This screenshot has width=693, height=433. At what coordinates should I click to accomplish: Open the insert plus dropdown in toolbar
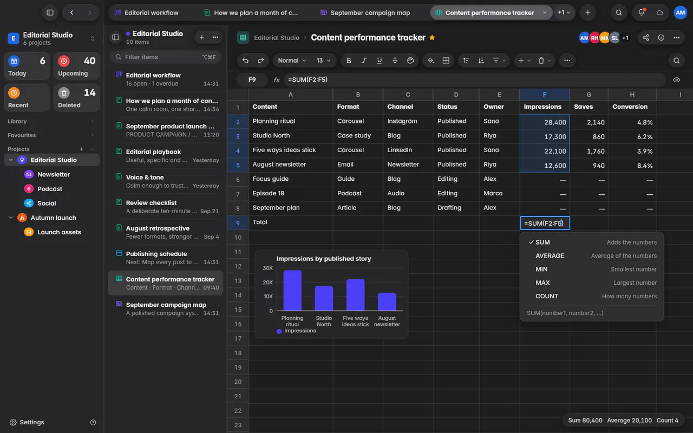524,61
